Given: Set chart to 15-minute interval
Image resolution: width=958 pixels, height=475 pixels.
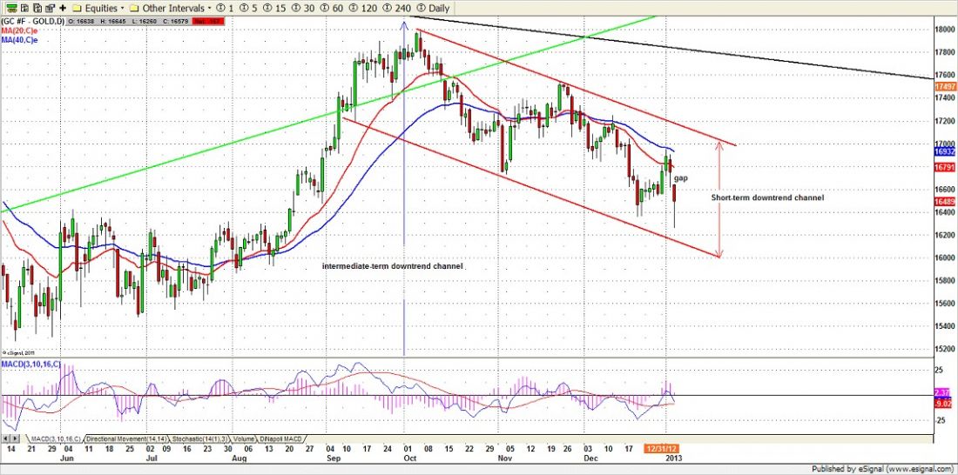Looking at the screenshot, I should coord(277,8).
